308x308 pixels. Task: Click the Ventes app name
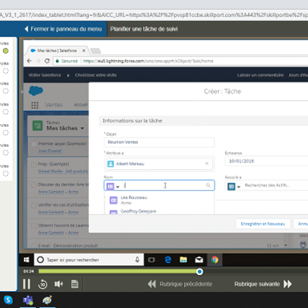click(x=54, y=105)
